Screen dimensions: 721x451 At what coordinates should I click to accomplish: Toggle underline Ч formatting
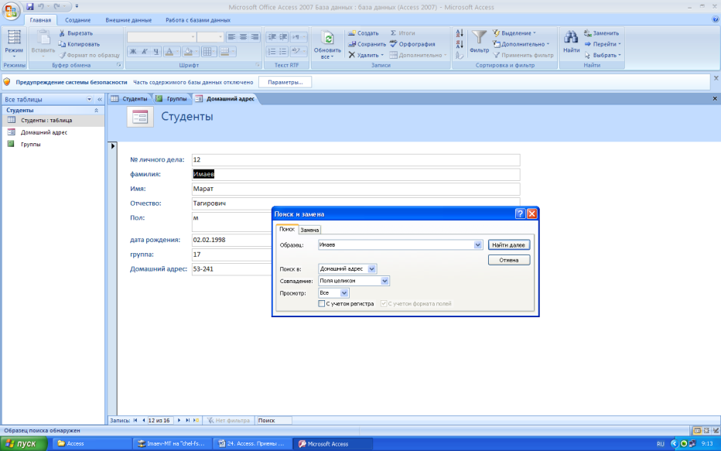tap(155, 52)
